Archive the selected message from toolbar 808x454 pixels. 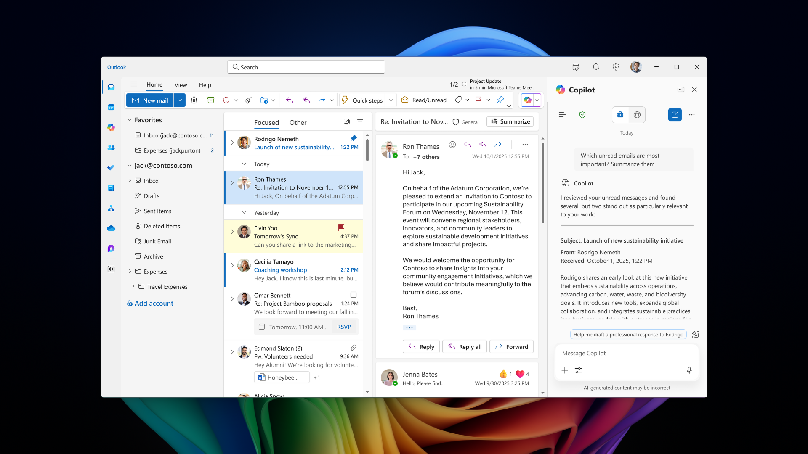[211, 100]
